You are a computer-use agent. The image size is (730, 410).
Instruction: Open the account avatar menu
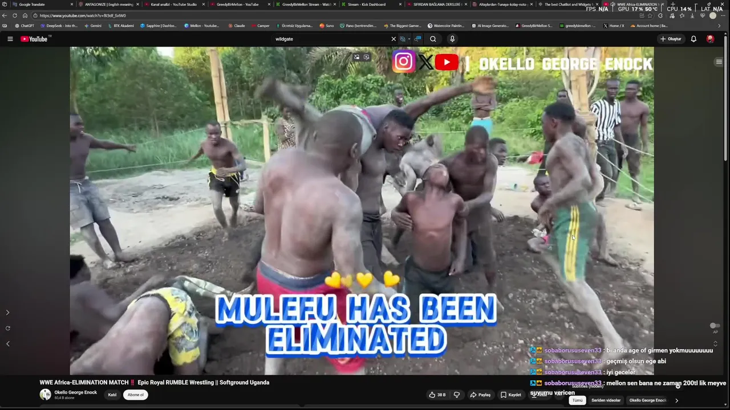(x=710, y=39)
